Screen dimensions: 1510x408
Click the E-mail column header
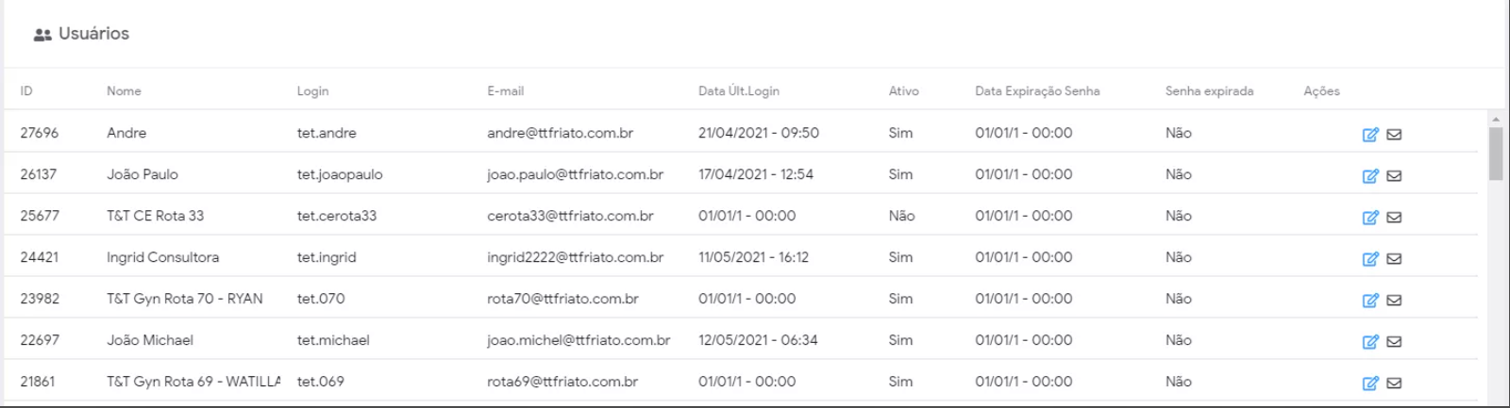[x=505, y=91]
